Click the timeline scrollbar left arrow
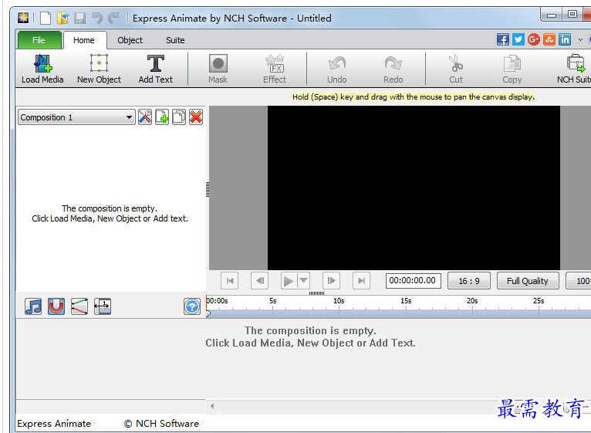 212,406
